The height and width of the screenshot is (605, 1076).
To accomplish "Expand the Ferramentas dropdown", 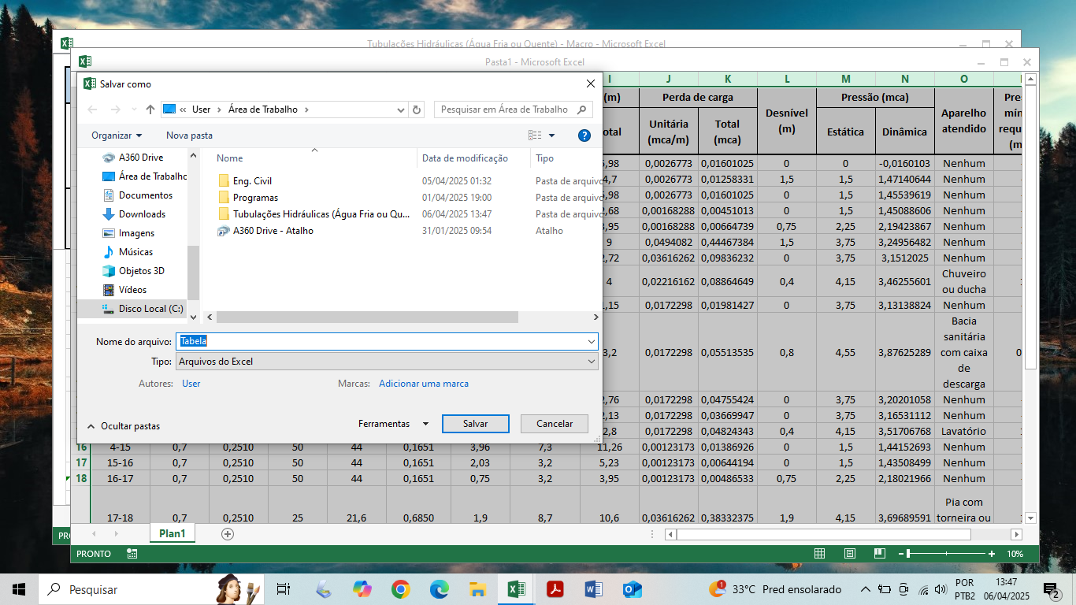I will pos(393,424).
